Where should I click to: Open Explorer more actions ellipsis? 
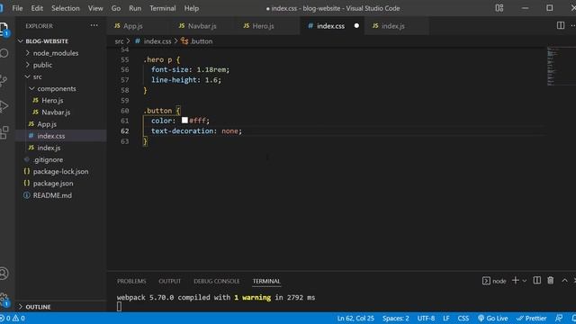tap(94, 26)
